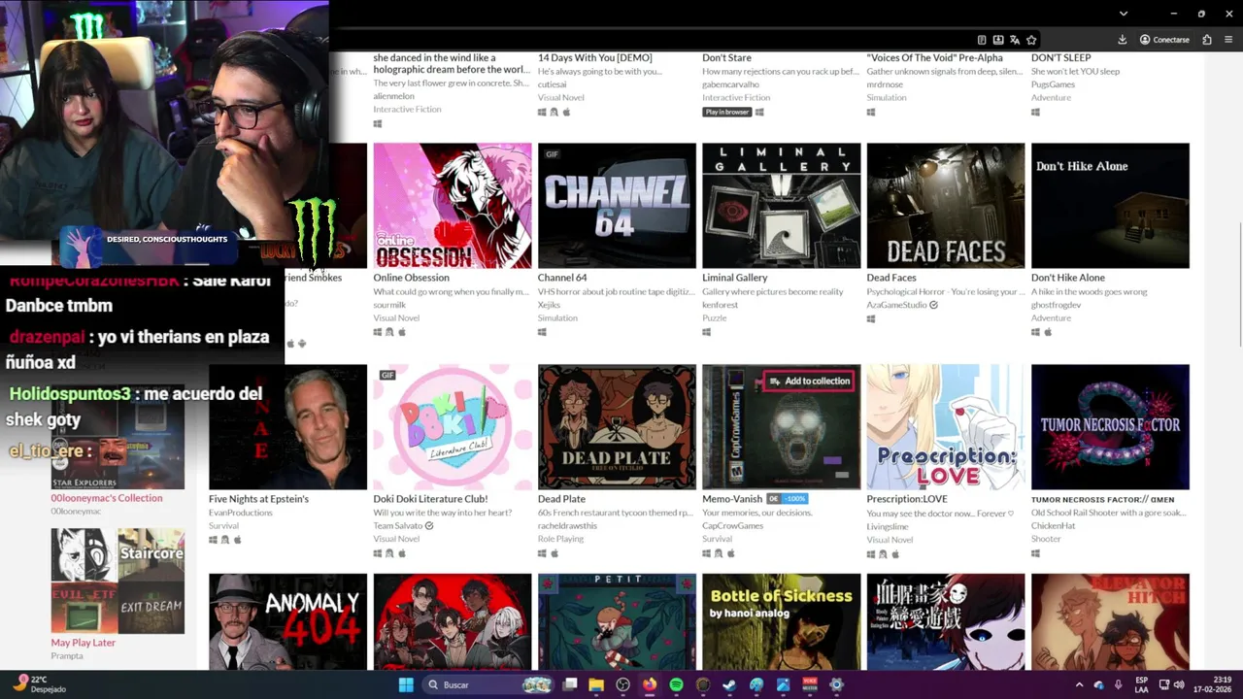Viewport: 1243px width, 699px height.
Task: Click the Buscar taskbar search box
Action: click(x=490, y=684)
